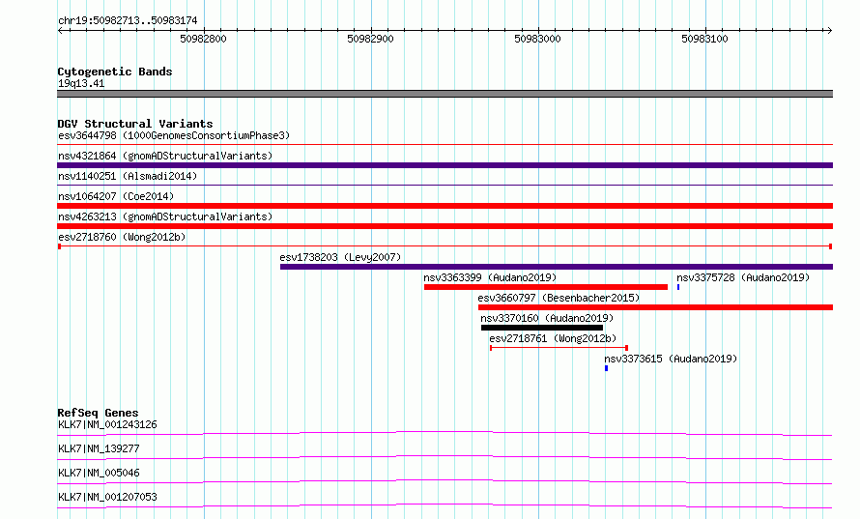This screenshot has width=860, height=519.
Task: Click the esv3660797 (Besenbacher2015) label
Action: tap(559, 298)
